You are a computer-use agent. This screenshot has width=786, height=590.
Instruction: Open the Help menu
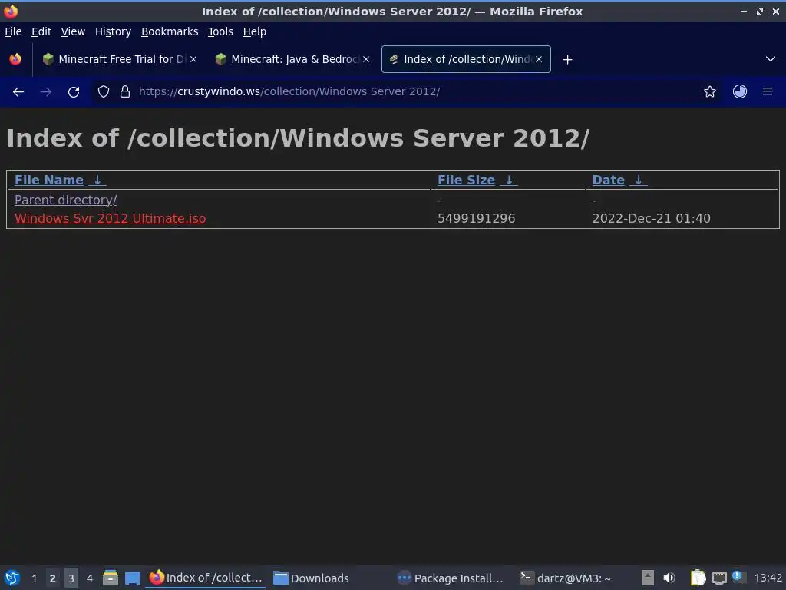[255, 31]
